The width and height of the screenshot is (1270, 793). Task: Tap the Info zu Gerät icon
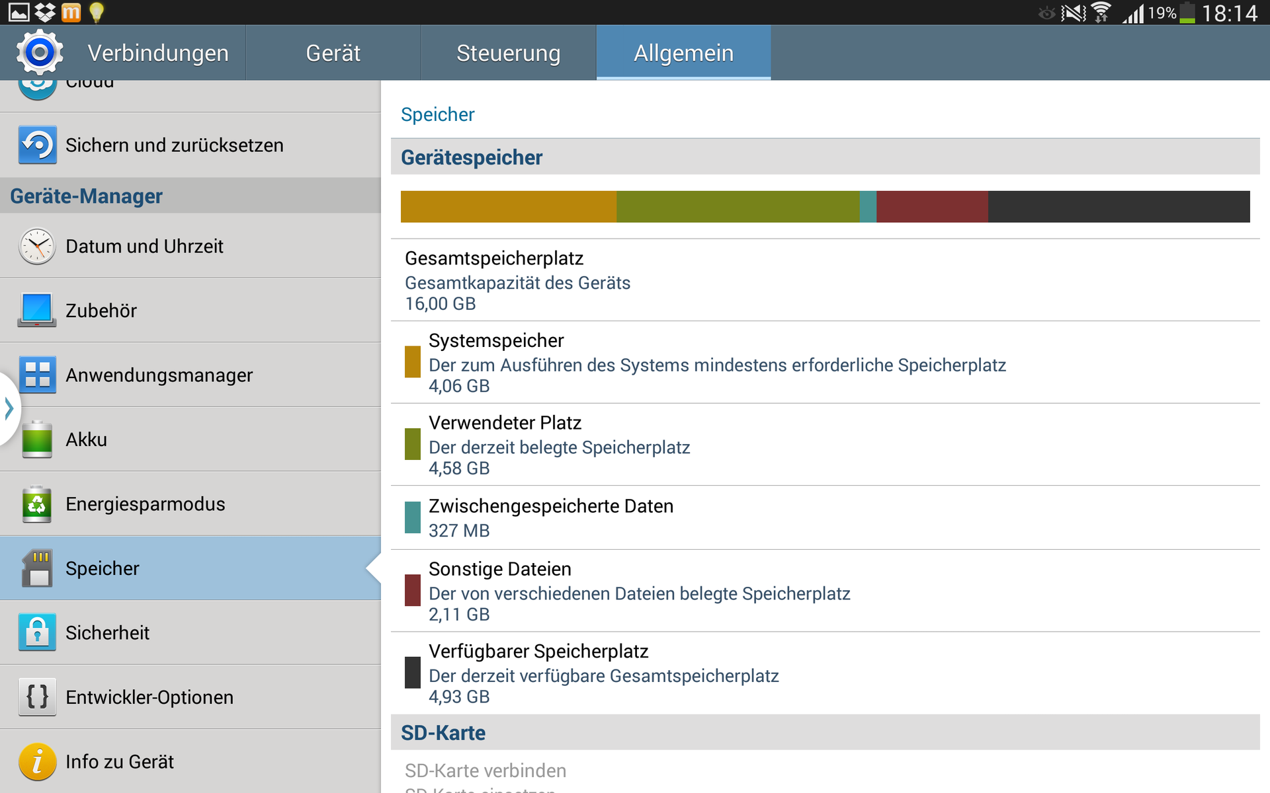click(x=37, y=761)
